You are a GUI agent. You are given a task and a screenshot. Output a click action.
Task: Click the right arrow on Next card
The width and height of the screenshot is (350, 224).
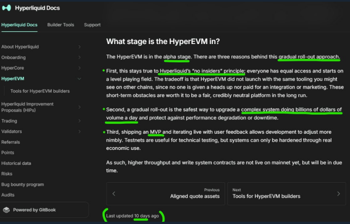pos(338,194)
